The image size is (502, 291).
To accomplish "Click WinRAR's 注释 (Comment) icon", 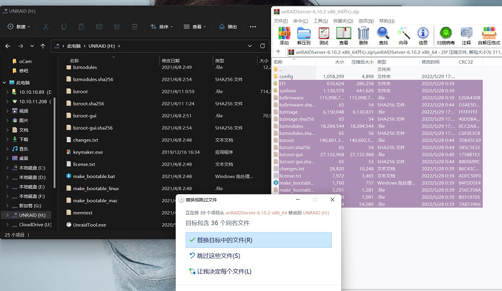I will pos(466,36).
